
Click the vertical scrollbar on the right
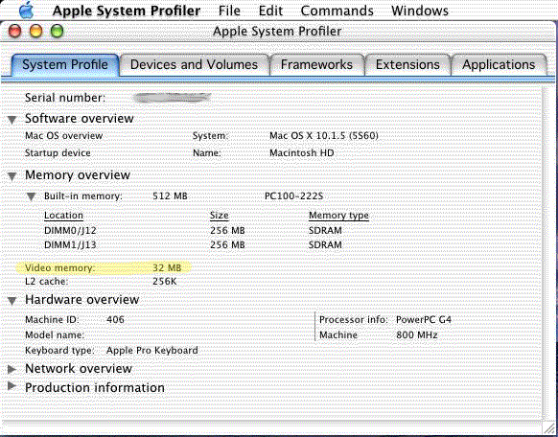(x=549, y=252)
